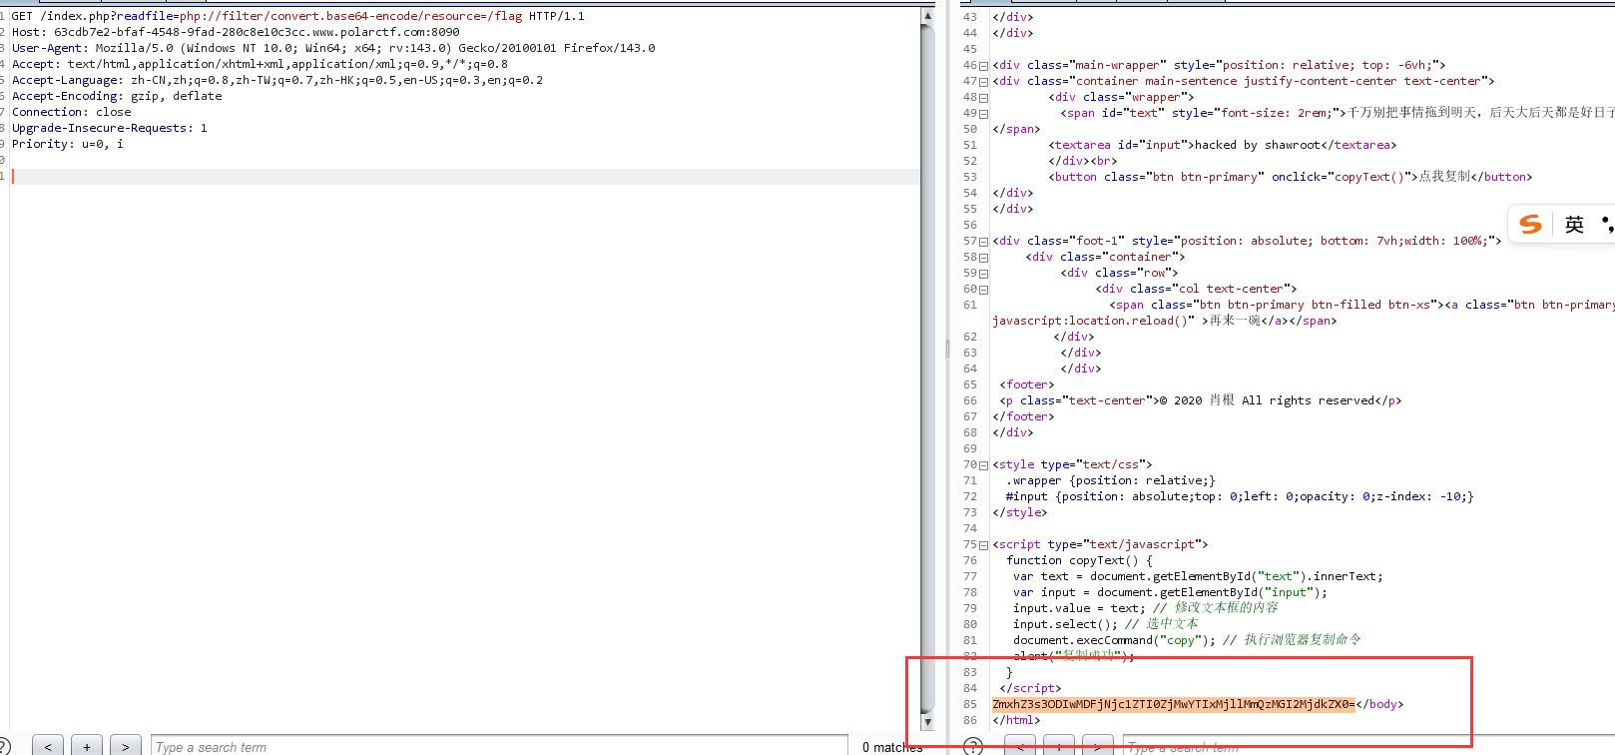This screenshot has width=1615, height=755.
Task: Click the textarea 'hacked by shawroot' line
Action: coord(1223,145)
